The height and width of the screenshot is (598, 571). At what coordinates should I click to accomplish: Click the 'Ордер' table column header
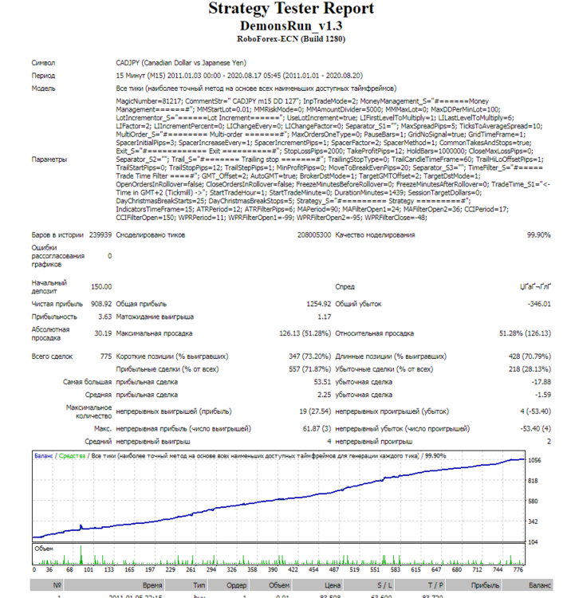coord(237,585)
